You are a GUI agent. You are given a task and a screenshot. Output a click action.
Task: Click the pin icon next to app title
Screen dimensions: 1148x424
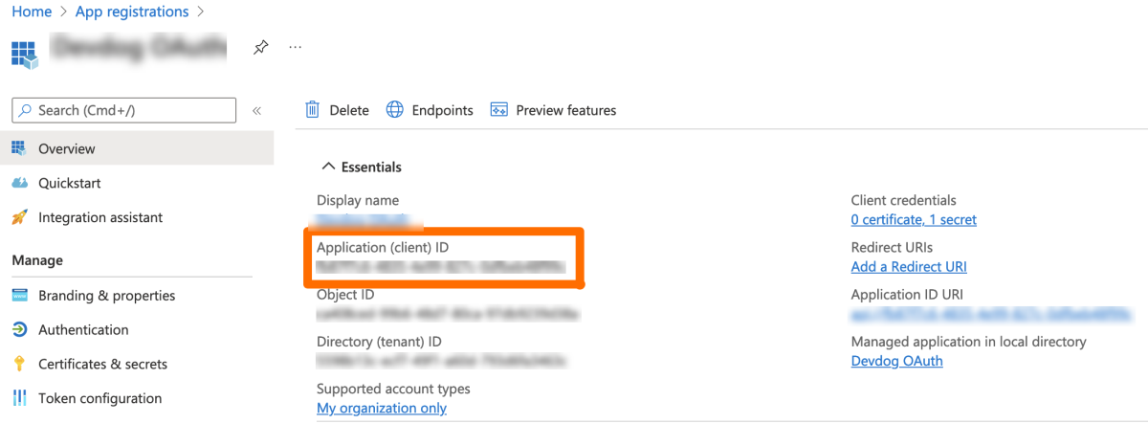[260, 47]
